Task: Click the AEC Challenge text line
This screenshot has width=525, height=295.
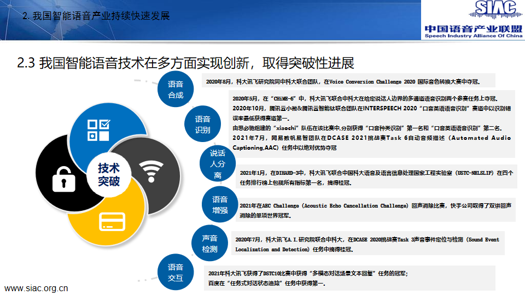Action: click(x=375, y=206)
